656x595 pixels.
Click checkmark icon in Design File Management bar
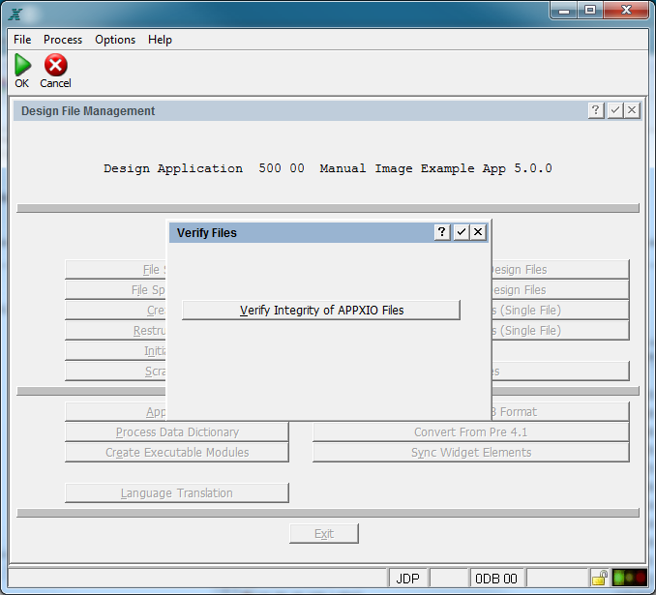click(x=615, y=110)
